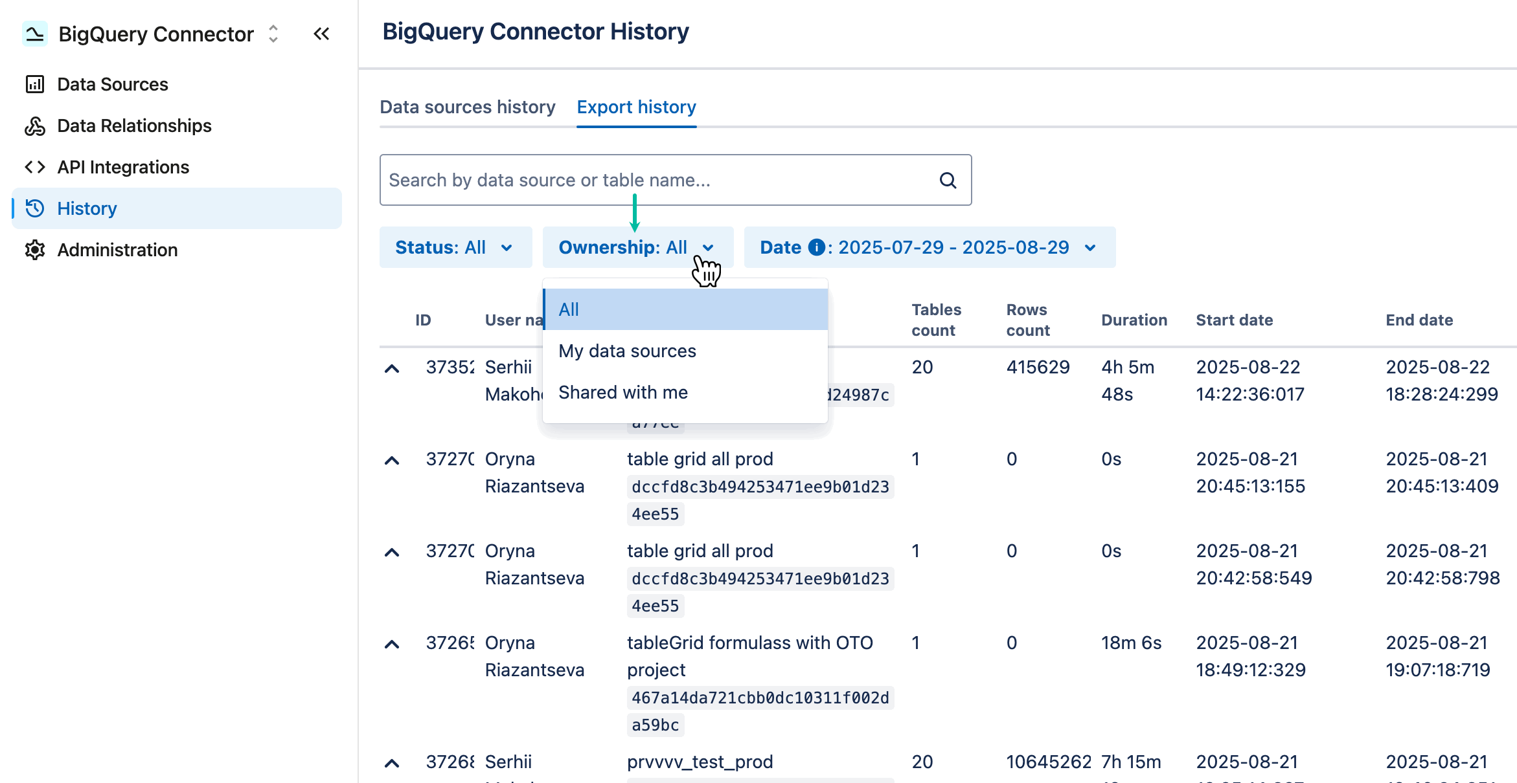The height and width of the screenshot is (783, 1517).
Task: Open Data Sources from the sidebar icon
Action: (35, 83)
